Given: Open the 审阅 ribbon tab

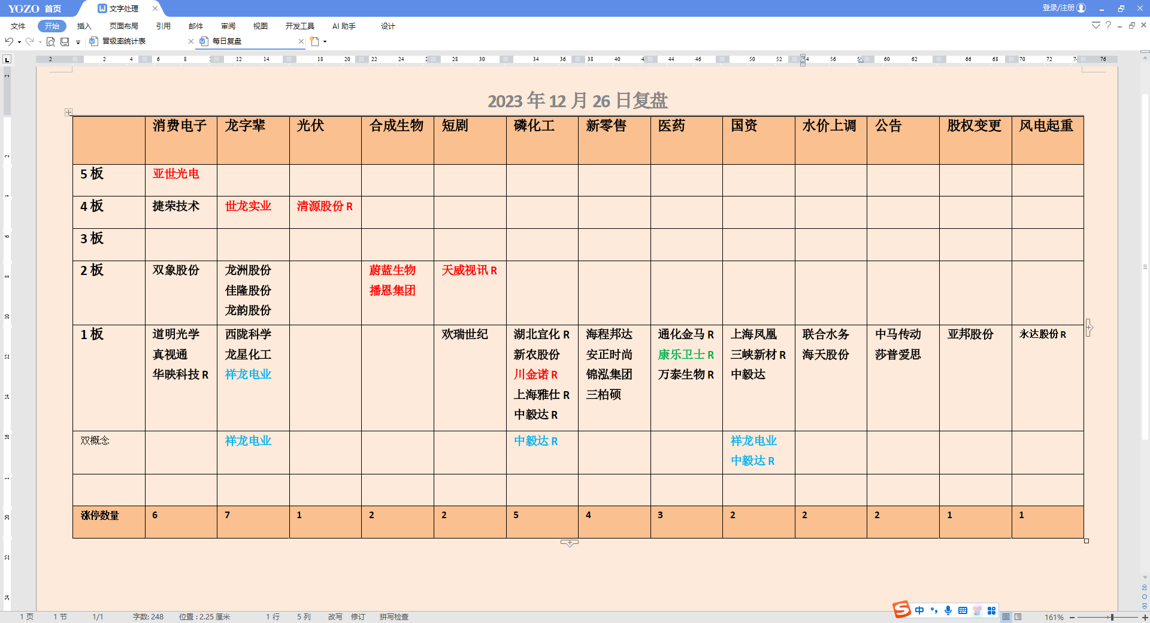Looking at the screenshot, I should point(228,26).
